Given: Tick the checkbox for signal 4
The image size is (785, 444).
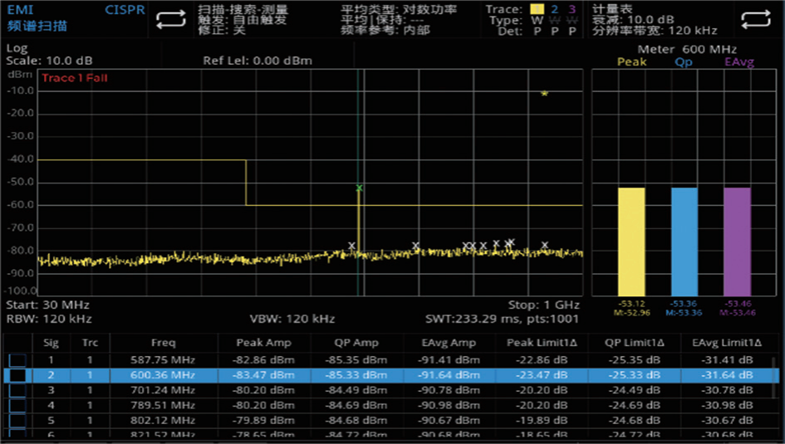Looking at the screenshot, I should tap(17, 405).
